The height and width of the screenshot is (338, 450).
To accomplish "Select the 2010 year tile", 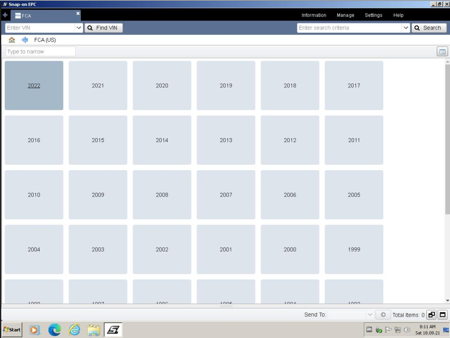I will (x=34, y=195).
